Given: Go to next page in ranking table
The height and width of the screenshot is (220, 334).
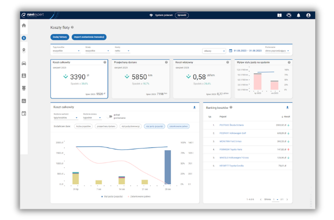Looking at the screenshot, I should coord(287,199).
